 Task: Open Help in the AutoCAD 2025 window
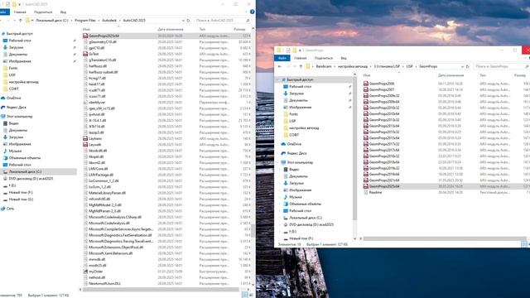click(x=252, y=12)
